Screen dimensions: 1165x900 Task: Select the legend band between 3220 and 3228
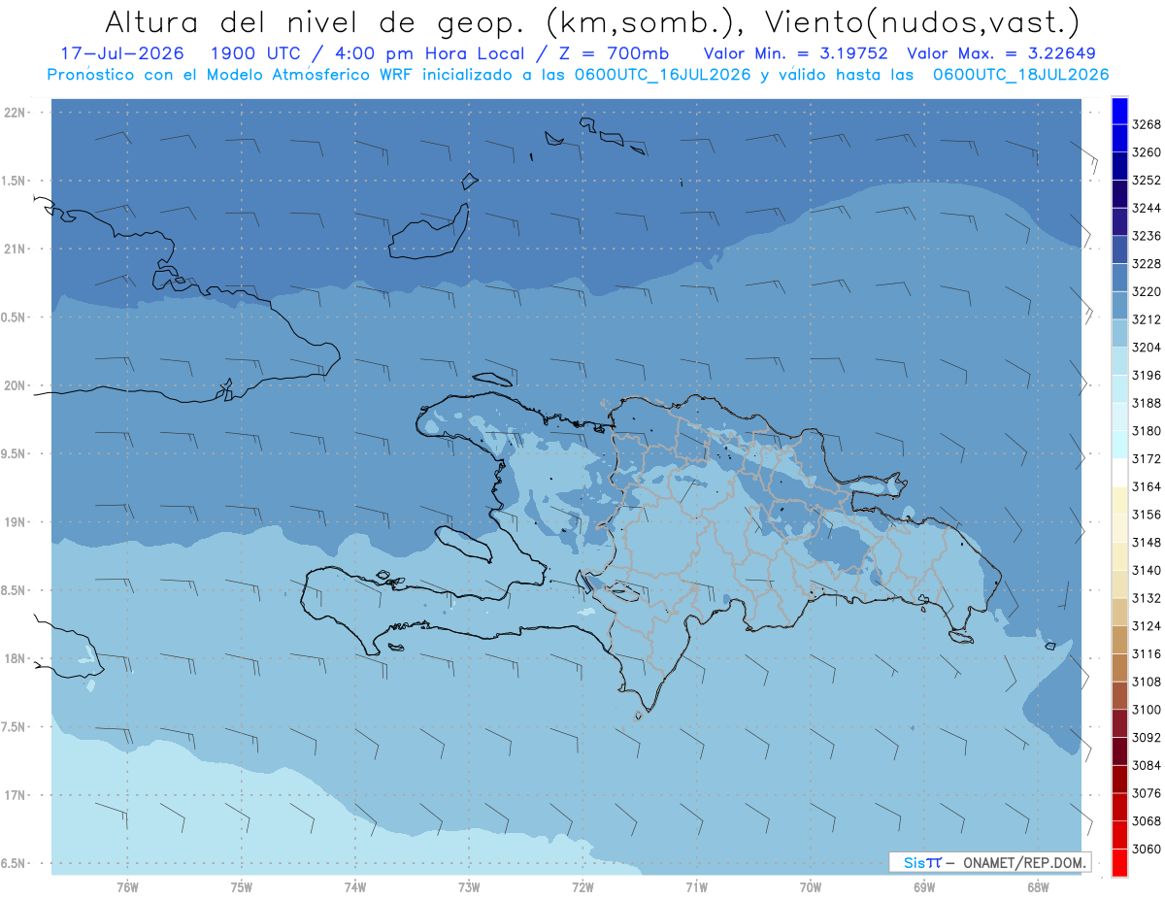[1118, 278]
